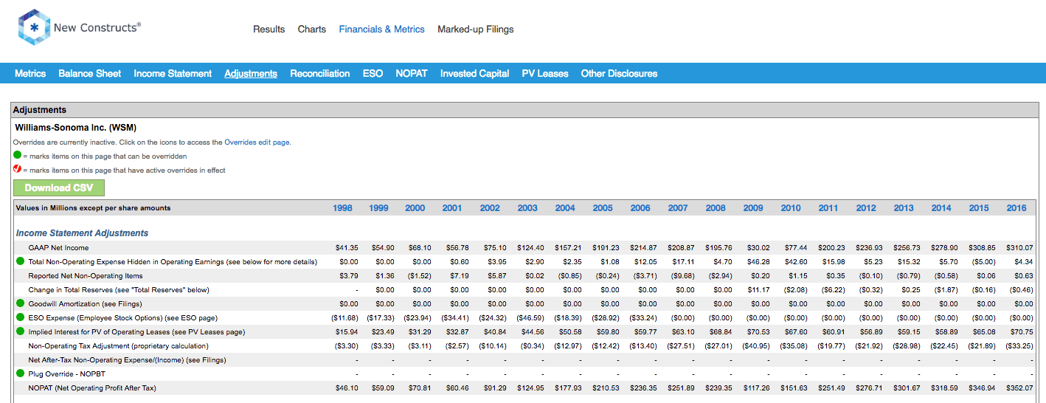Click the 2016 year column header

(x=1016, y=208)
